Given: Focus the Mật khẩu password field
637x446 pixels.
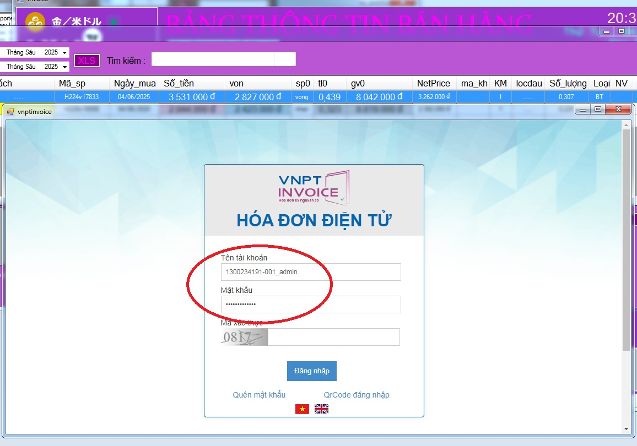Looking at the screenshot, I should [x=311, y=304].
